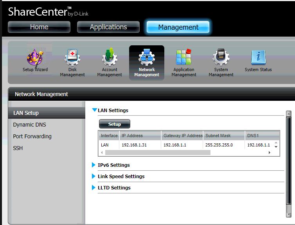This screenshot has width=295, height=225.
Task: Click the Setup button in LAN Settings
Action: (x=114, y=124)
